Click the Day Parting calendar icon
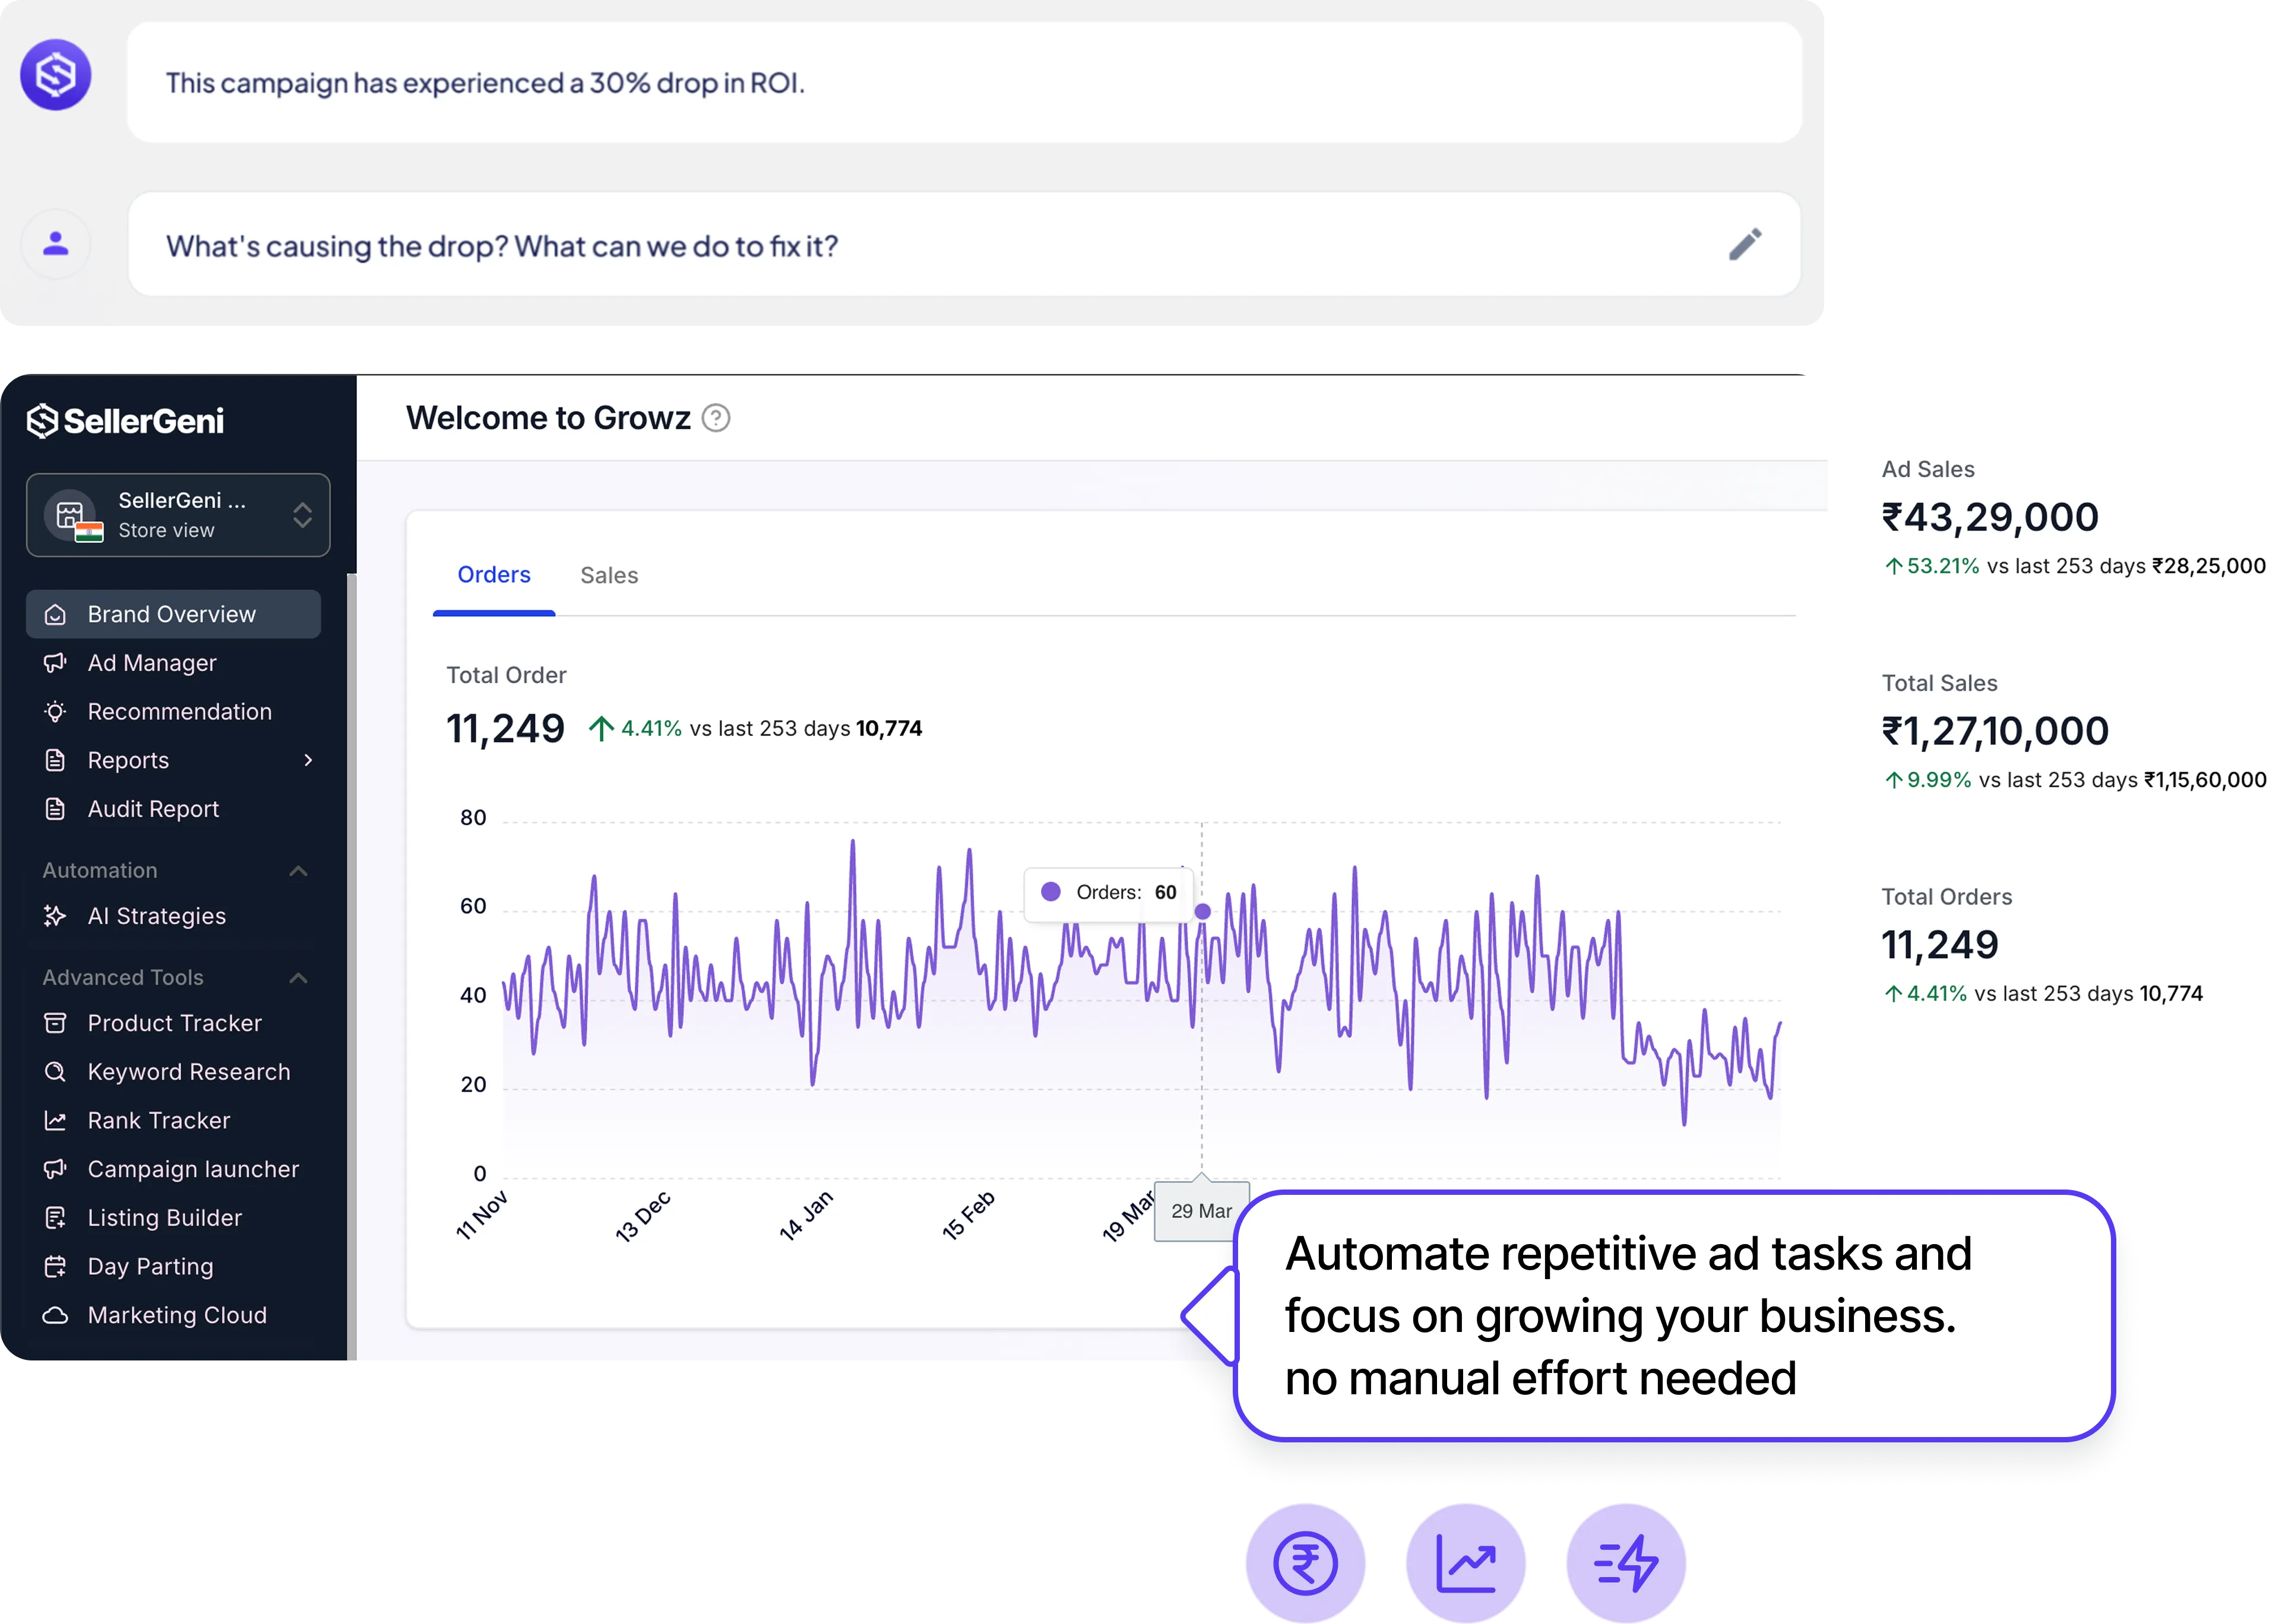2282x1624 pixels. point(56,1266)
